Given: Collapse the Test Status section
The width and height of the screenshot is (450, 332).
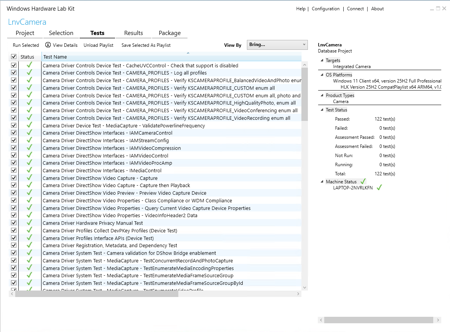Looking at the screenshot, I should point(322,110).
